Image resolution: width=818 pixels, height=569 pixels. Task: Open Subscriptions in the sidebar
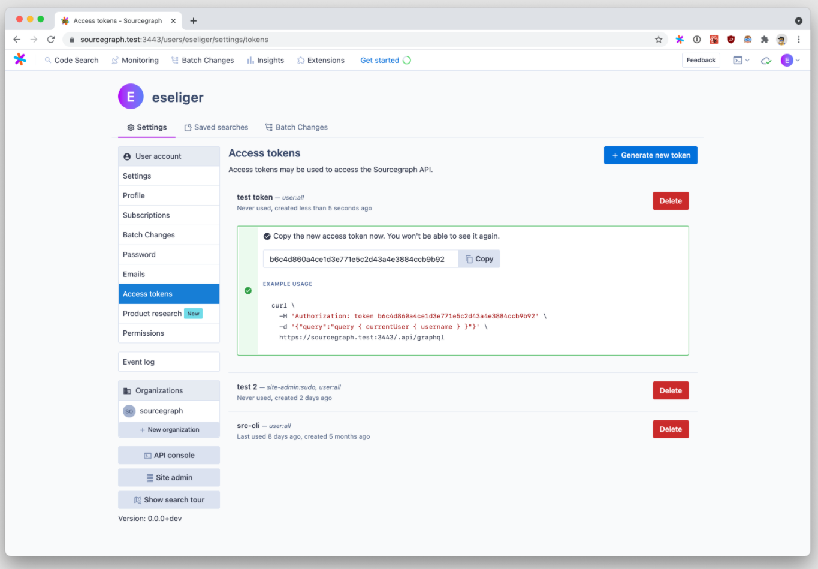coord(169,216)
